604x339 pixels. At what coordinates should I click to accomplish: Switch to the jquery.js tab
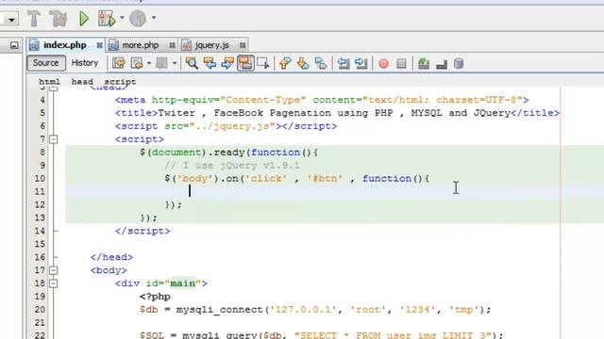click(x=211, y=45)
